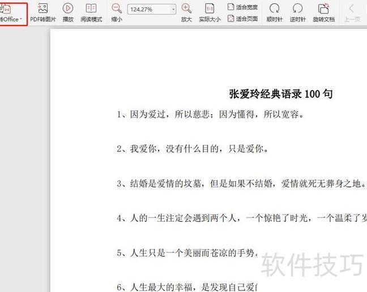Image resolution: width=367 pixels, height=292 pixels.
Task: Convert PDF to image with PDF转图片
Action: click(43, 14)
